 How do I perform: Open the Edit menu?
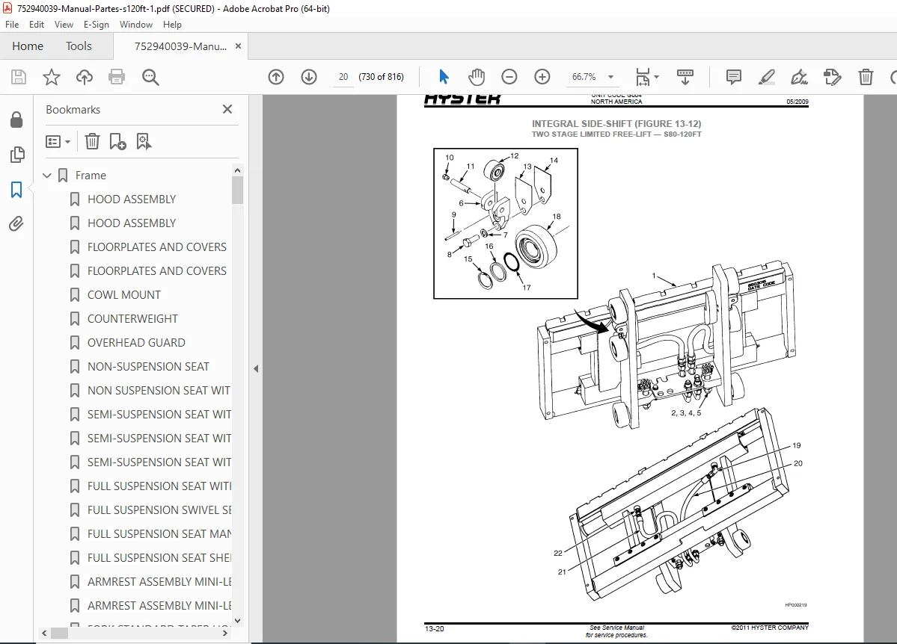(37, 25)
